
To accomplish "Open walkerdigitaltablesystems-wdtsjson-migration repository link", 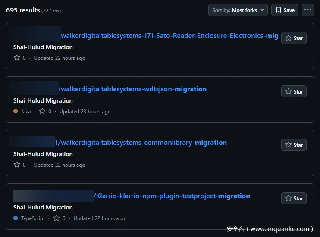I will tap(133, 89).
